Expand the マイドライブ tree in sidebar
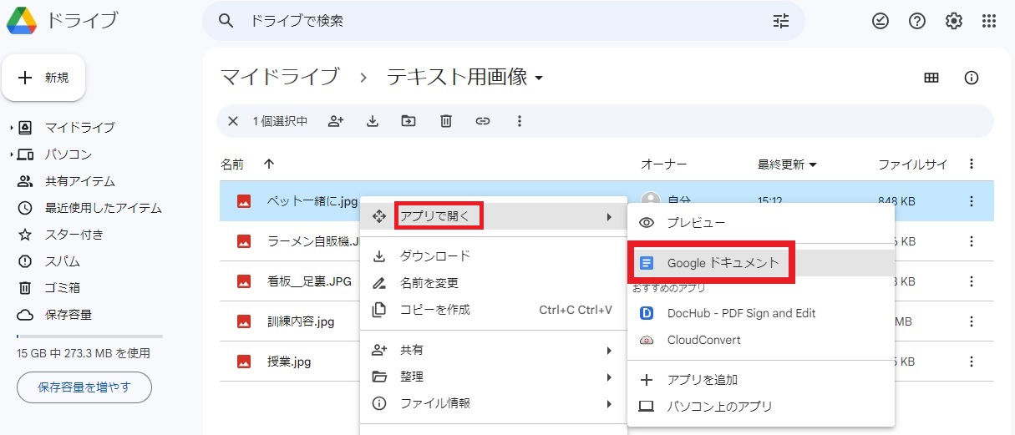 click(12, 128)
